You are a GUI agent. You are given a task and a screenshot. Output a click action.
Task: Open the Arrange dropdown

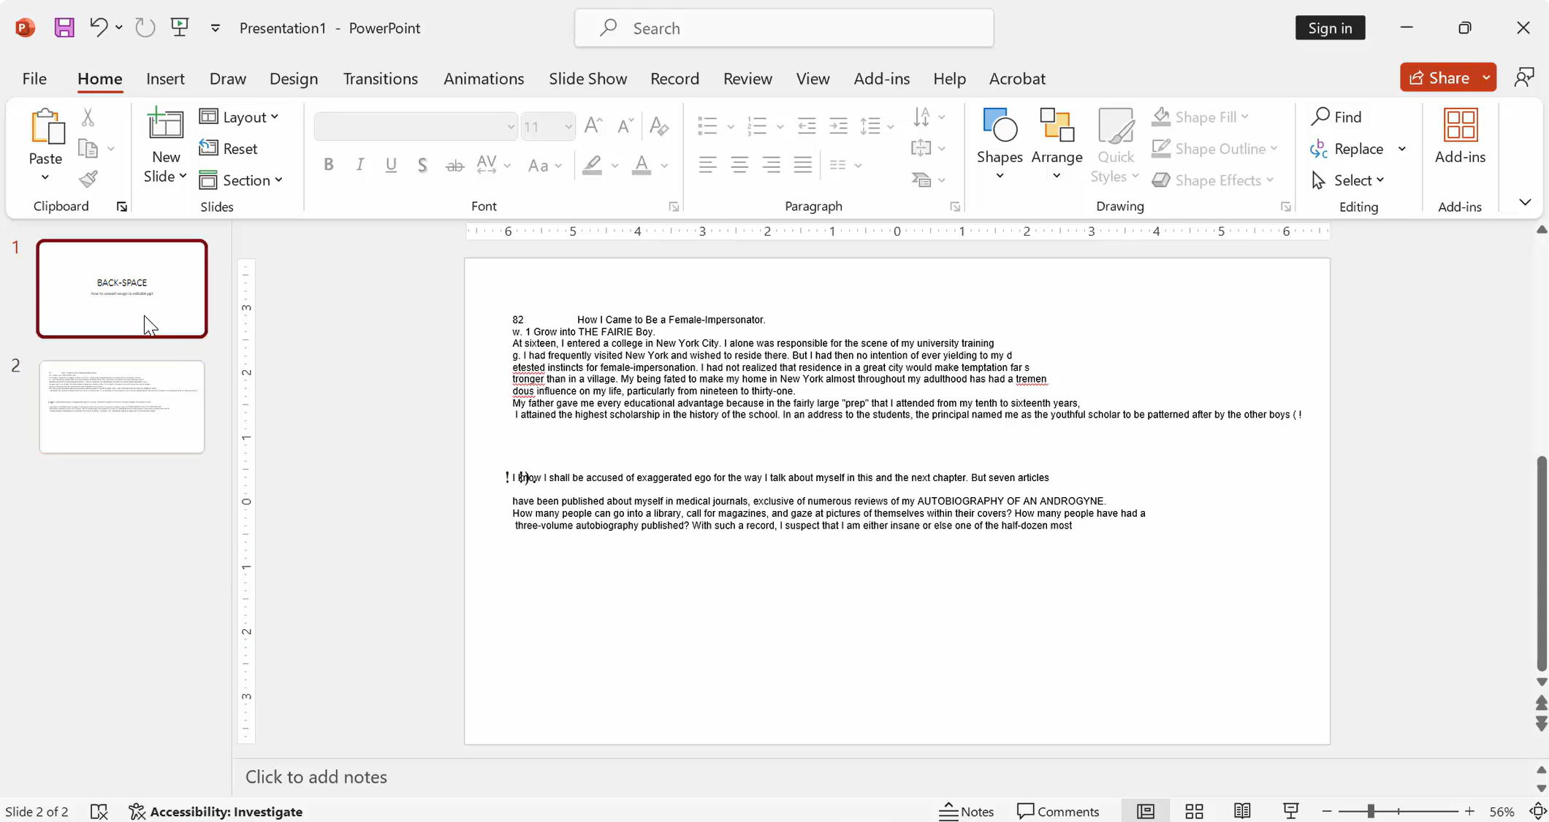point(1057,145)
